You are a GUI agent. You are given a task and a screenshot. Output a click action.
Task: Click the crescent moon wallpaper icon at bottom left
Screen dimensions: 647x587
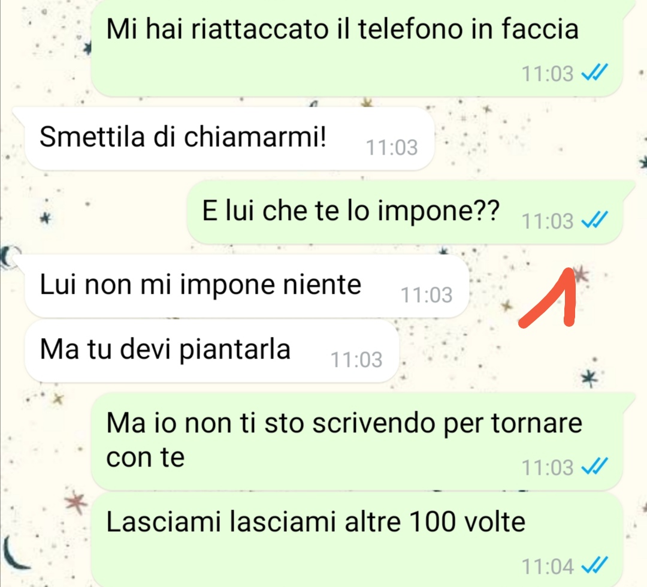(16, 553)
